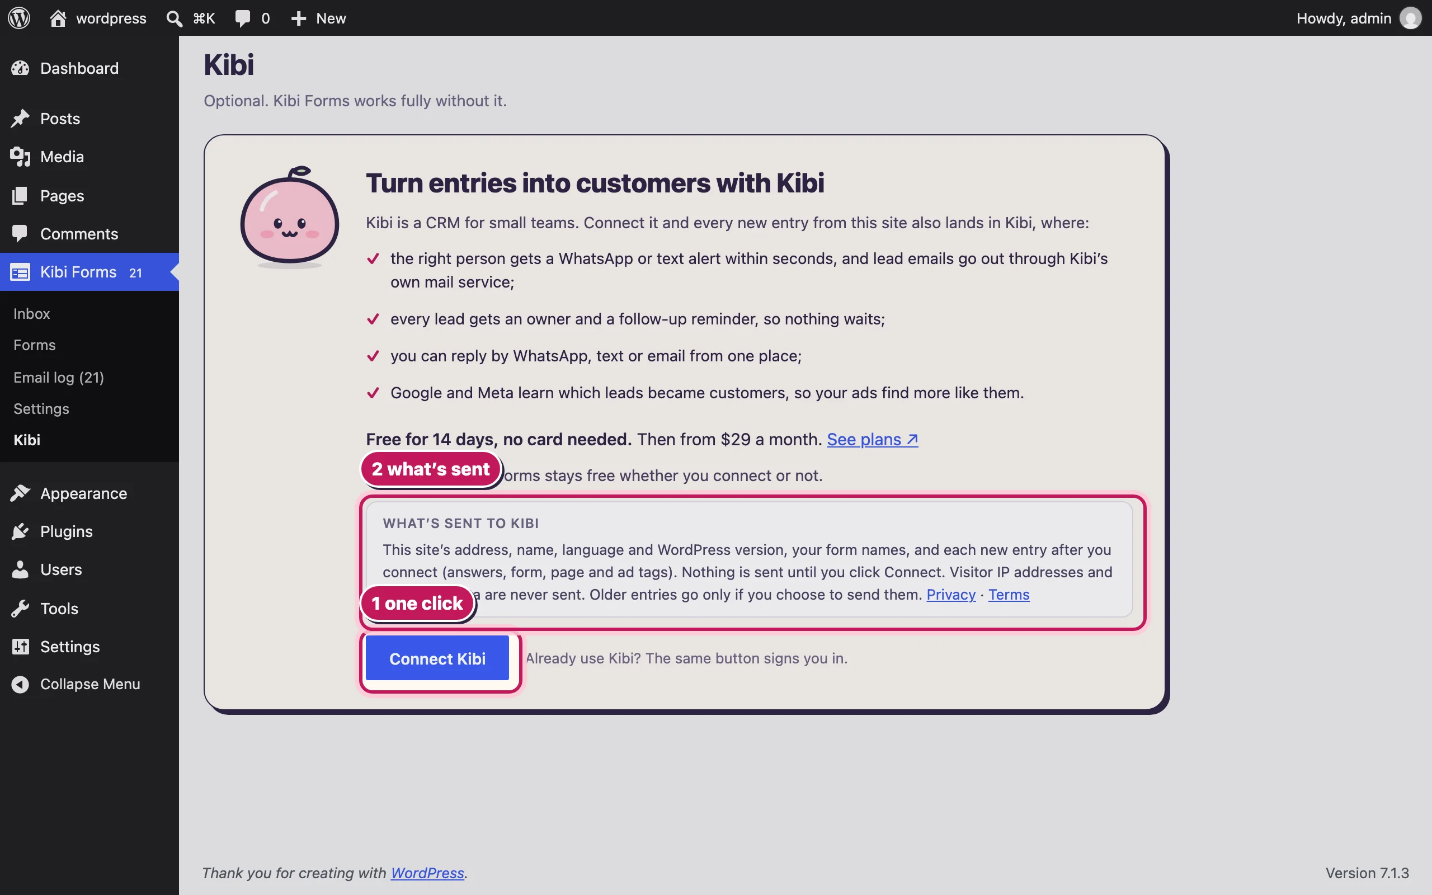Click the sidebar Settings sliders icon
Viewport: 1432px width, 895px height.
pos(20,647)
